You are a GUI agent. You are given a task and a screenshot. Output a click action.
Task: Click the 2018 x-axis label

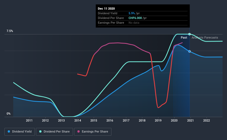point(142,120)
